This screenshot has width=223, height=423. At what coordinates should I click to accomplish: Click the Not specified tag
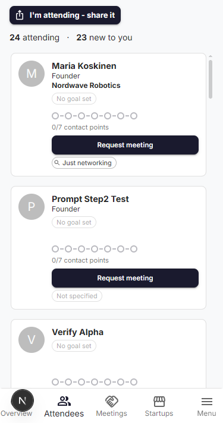(77, 296)
